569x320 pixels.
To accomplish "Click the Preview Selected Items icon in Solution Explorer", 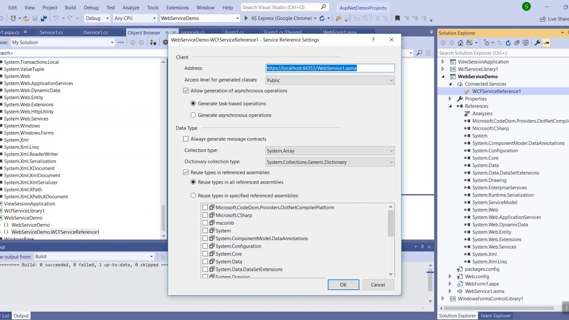I will click(546, 43).
